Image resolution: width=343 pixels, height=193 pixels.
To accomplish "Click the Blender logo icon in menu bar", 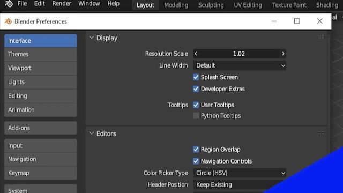I will [9, 4].
